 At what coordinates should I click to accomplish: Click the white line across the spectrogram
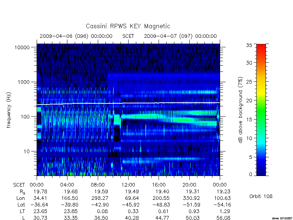128,103
